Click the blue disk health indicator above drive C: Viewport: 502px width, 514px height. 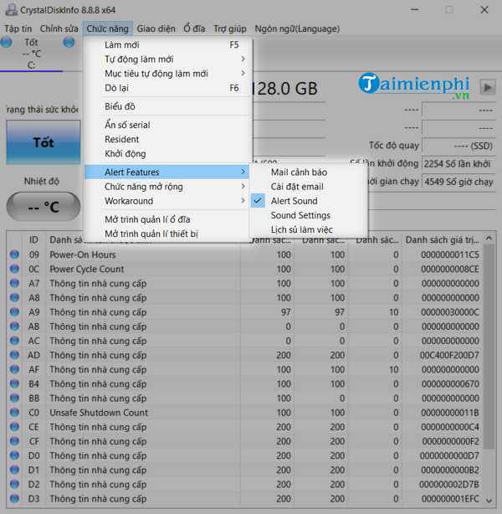pos(8,41)
